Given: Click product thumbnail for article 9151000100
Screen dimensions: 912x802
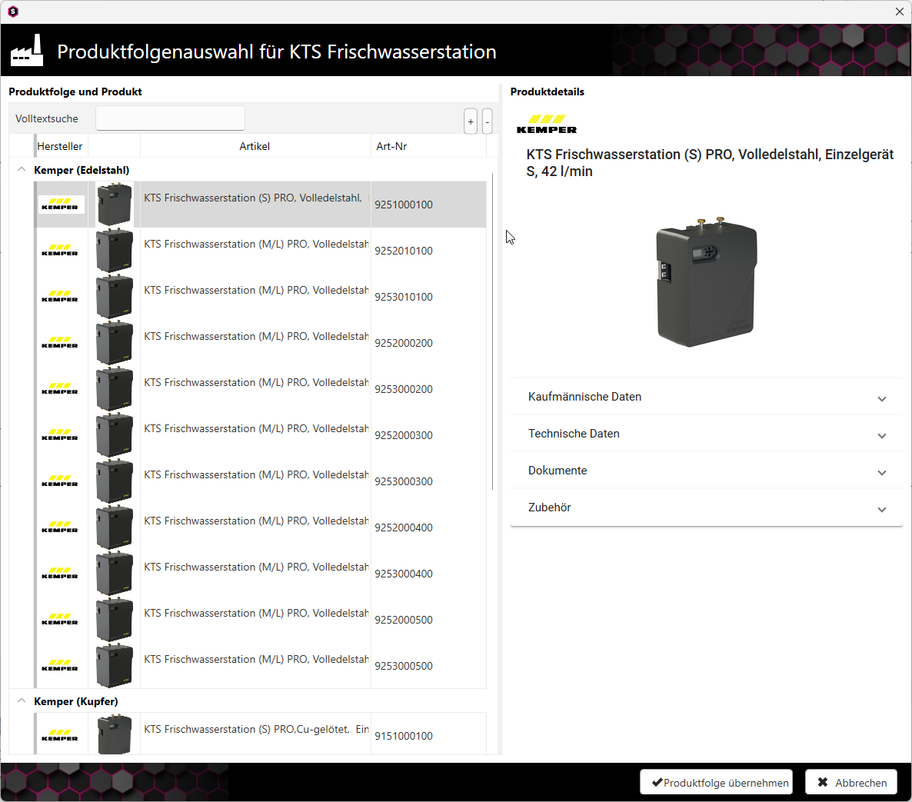Looking at the screenshot, I should 115,735.
